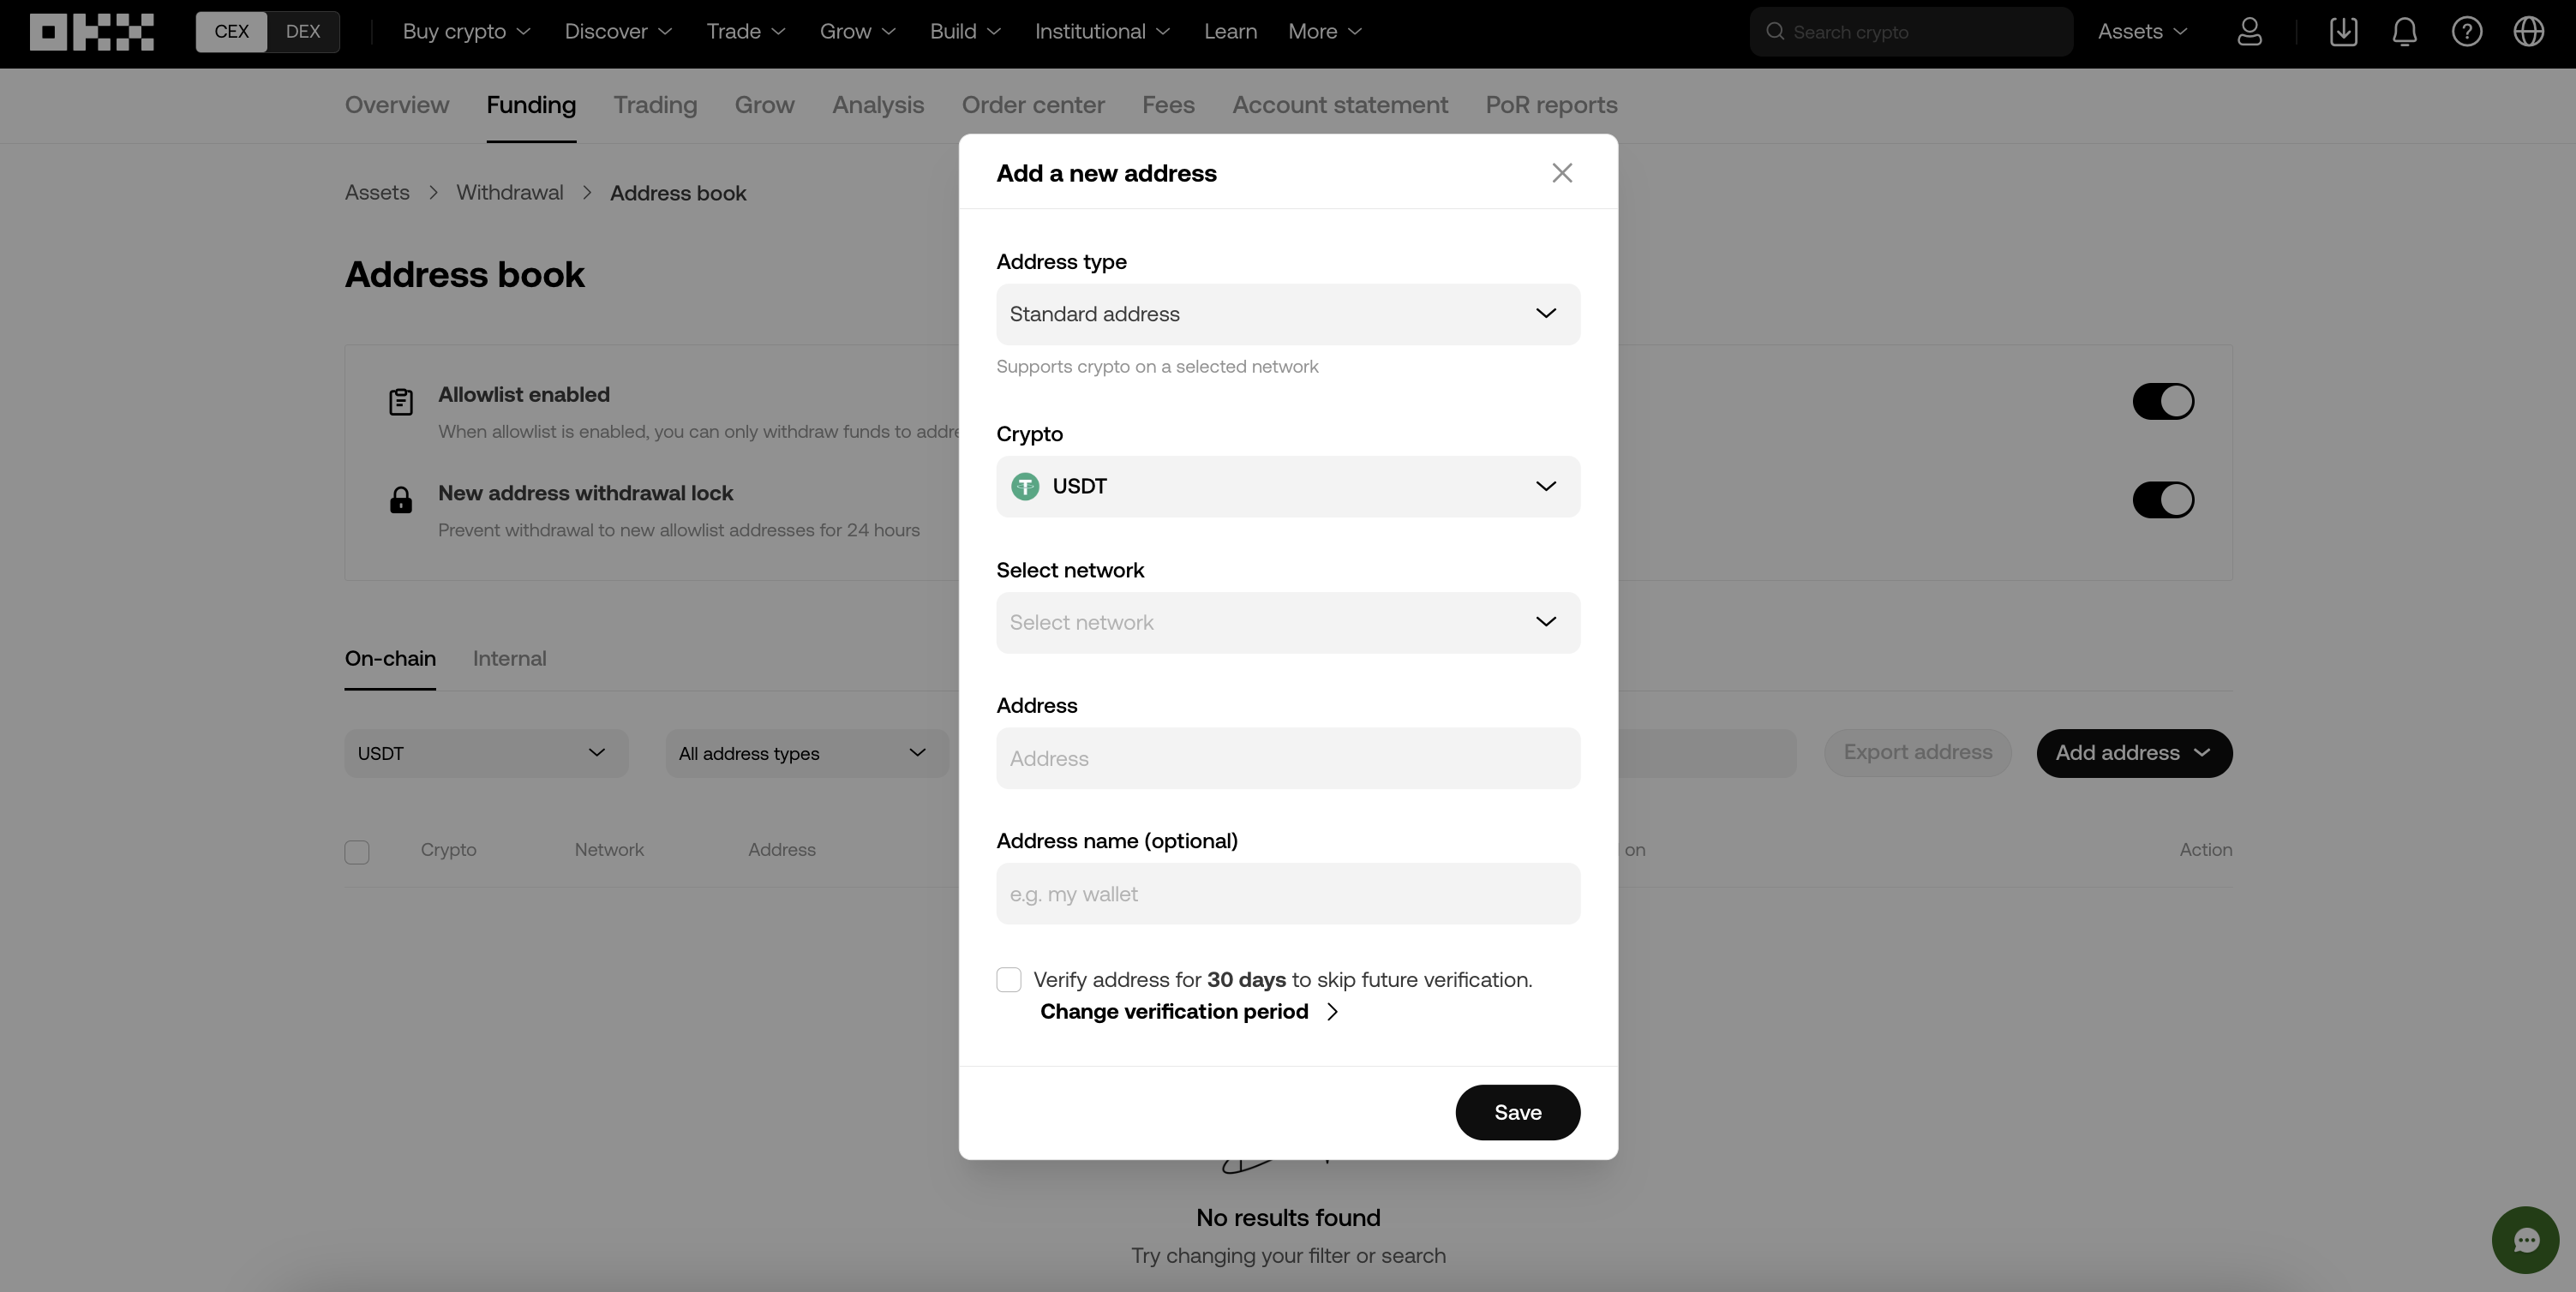This screenshot has height=1292, width=2576.
Task: Expand the Select network dropdown
Action: click(1287, 621)
